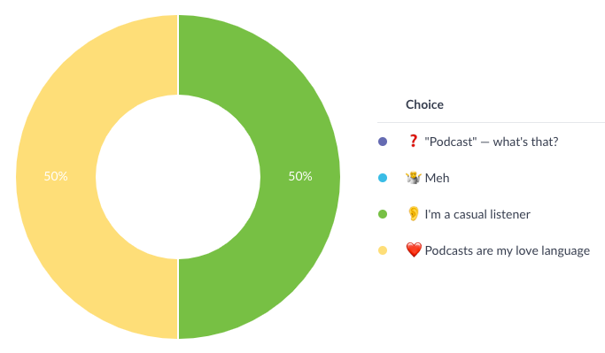Click the bottom divider between chart segments
The image size is (605, 353).
[x=178, y=299]
